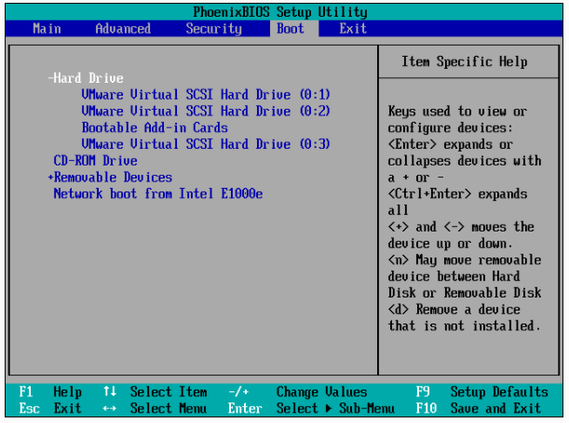This screenshot has width=569, height=423.
Task: Open the Advanced tab
Action: pyautogui.click(x=123, y=29)
